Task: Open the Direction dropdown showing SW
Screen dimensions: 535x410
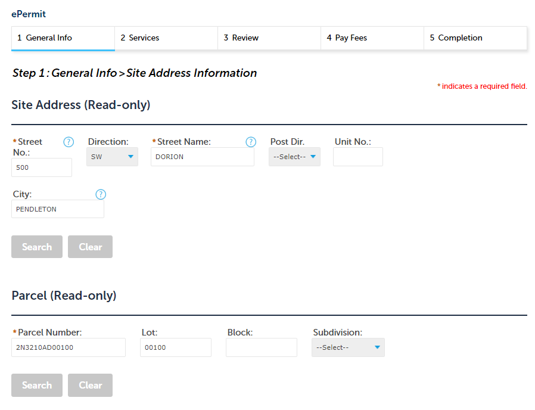Action: point(112,157)
